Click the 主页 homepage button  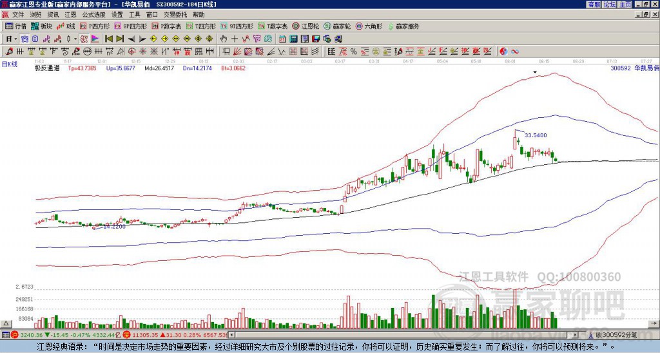[625, 5]
